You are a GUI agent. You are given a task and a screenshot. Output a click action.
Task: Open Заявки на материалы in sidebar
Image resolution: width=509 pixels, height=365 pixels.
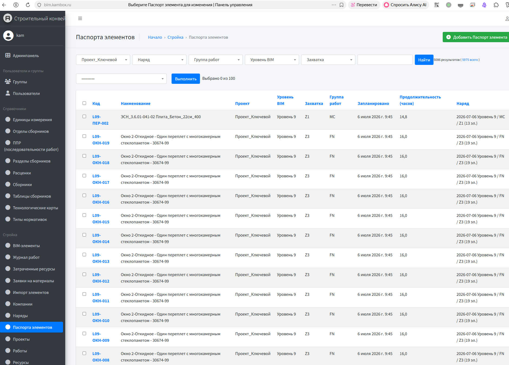32,281
